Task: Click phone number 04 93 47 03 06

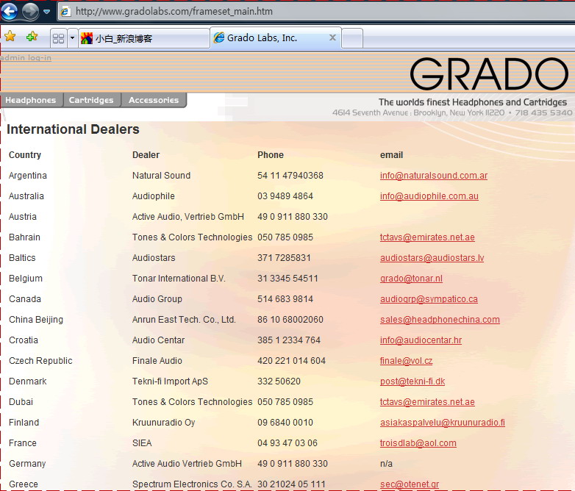Action: click(x=287, y=443)
